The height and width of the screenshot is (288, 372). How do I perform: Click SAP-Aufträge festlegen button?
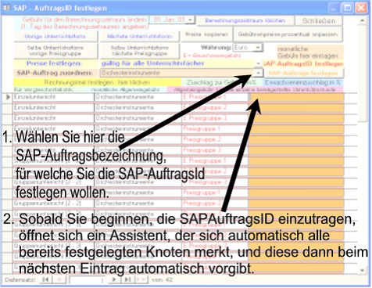303,73
